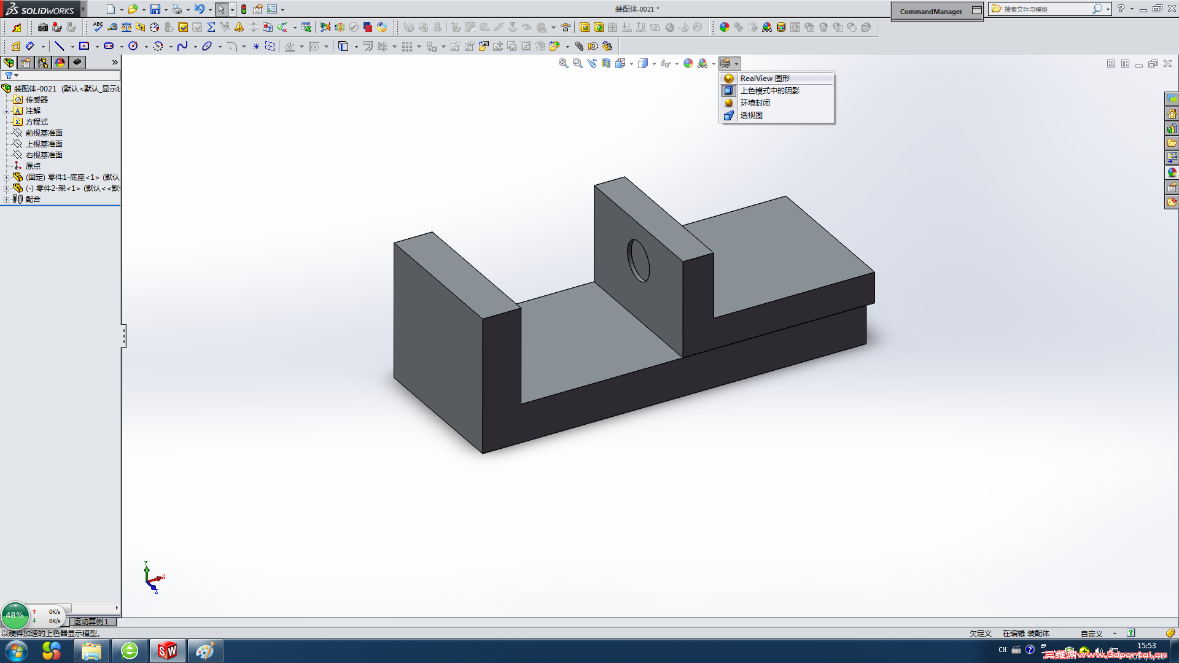
Task: Click the Rebuild traffic light icon
Action: click(244, 9)
